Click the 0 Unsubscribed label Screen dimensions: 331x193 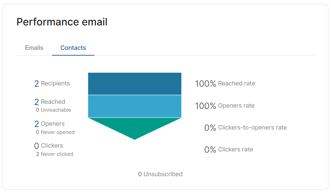160,174
